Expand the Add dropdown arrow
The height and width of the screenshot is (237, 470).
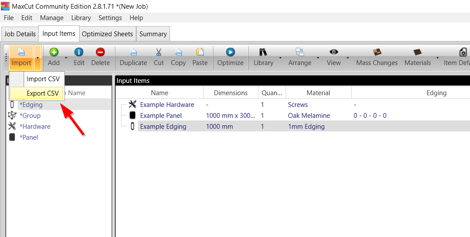click(66, 58)
